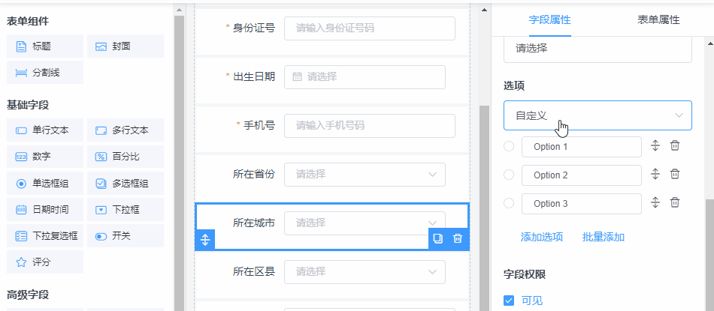Click the 批量添加 link
Screen dimensions: 714x311
(603, 237)
